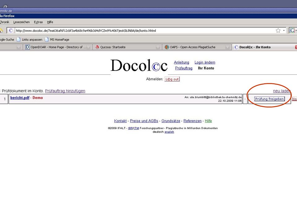Click the Ihr Konto heading text
This screenshot has height=223, width=297.
click(x=206, y=68)
